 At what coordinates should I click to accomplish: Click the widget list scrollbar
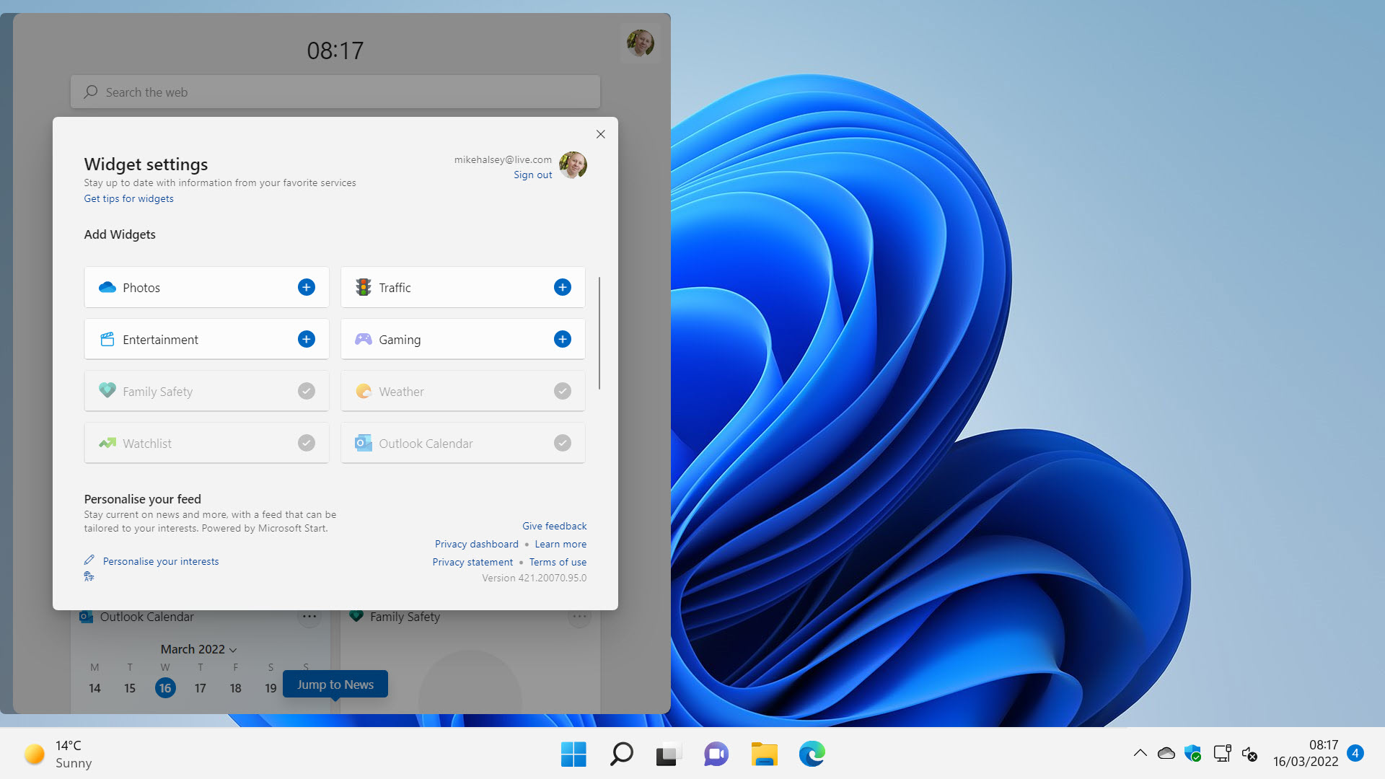click(599, 333)
